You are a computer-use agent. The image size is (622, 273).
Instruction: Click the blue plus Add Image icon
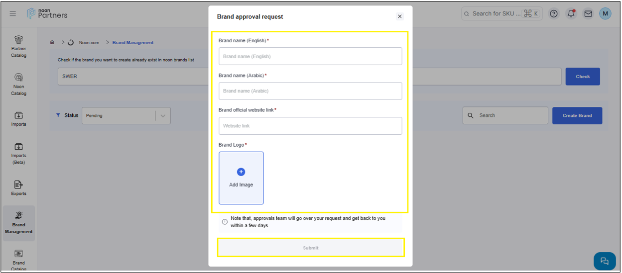241,172
